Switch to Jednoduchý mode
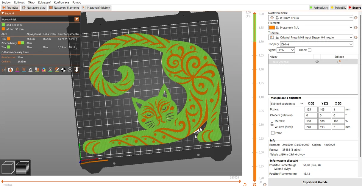The image size is (362, 186). coord(319,8)
